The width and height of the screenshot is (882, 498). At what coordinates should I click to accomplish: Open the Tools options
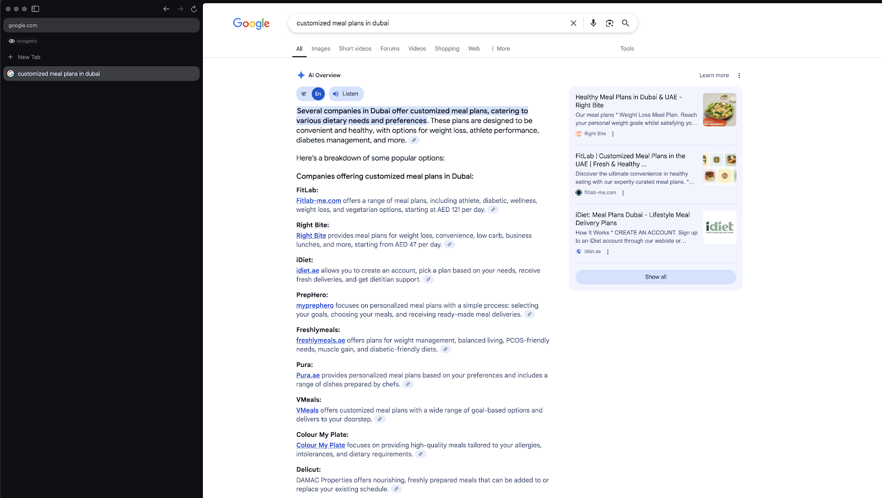pyautogui.click(x=627, y=49)
